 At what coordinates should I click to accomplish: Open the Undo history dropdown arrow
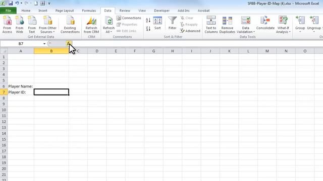coord(21,4)
